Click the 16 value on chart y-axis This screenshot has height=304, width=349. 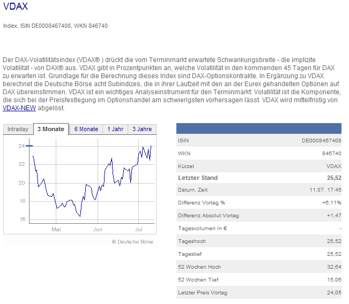point(23,219)
